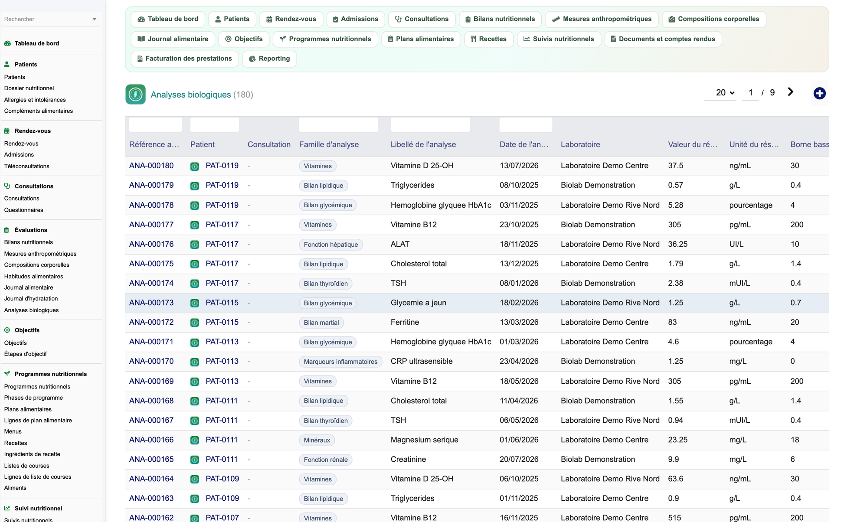Click the Marqueurs inflammatoires tag
The image size is (844, 522).
340,362
